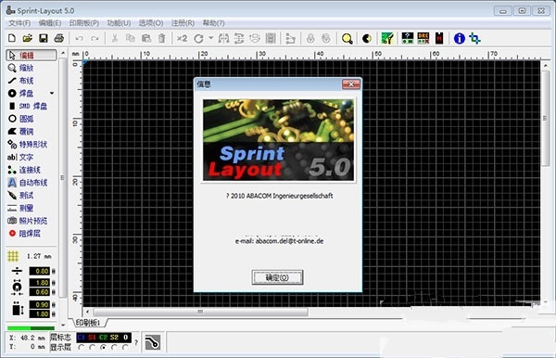556x358 pixels.
Task: Click the red S1 layer label
Action: [x=92, y=338]
